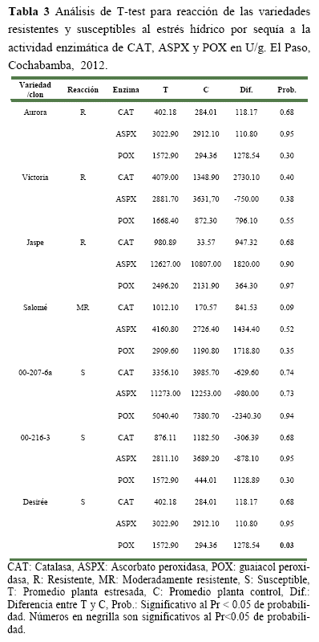
Task: Select the 'Reacción' column header
Action: point(83,90)
